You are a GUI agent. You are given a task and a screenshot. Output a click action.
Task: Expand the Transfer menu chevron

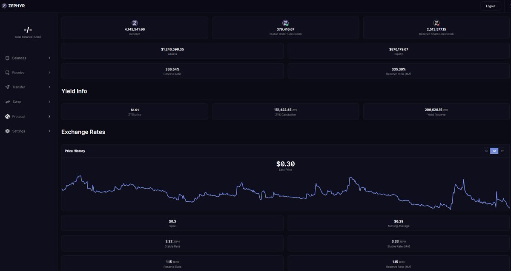[49, 87]
